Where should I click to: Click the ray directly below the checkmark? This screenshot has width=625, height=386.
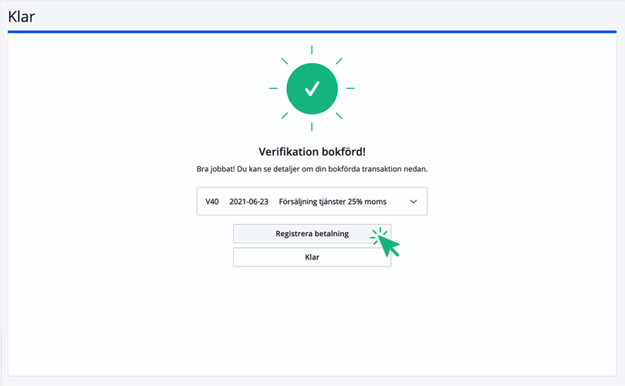(312, 127)
